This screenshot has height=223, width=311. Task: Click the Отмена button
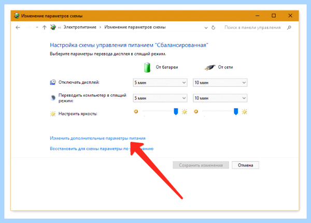click(x=245, y=165)
